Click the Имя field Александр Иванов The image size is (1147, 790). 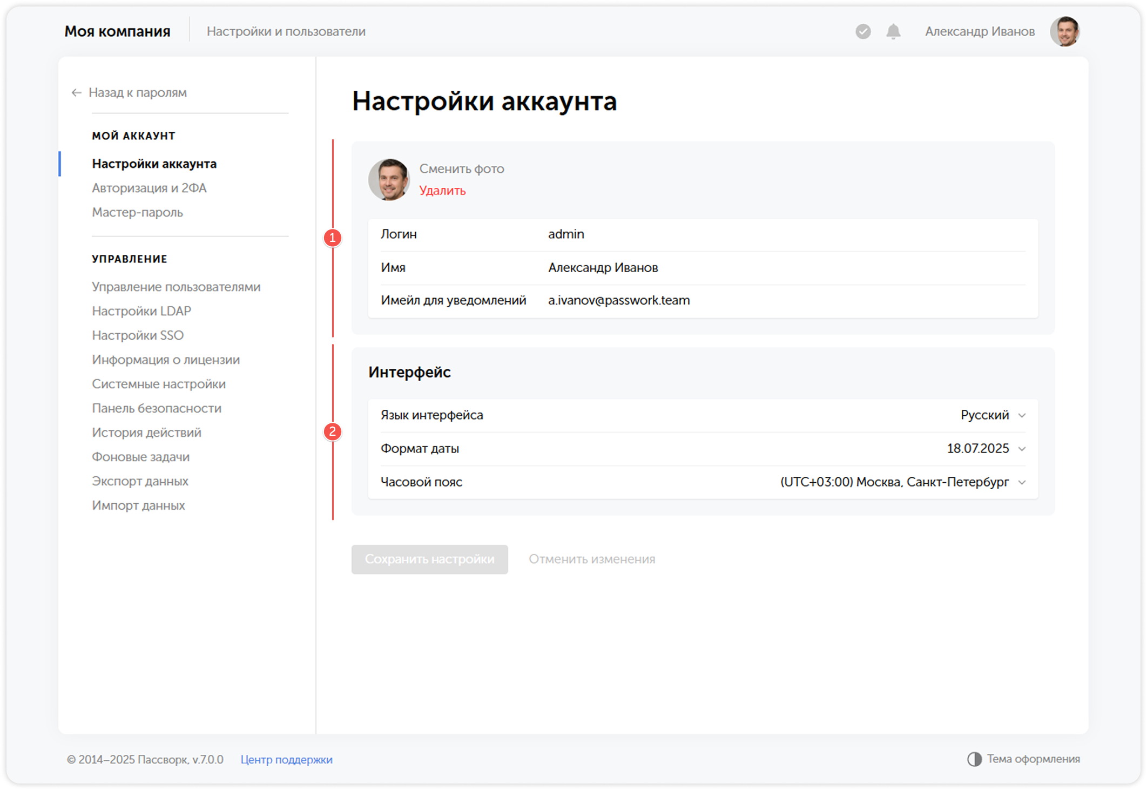point(603,268)
